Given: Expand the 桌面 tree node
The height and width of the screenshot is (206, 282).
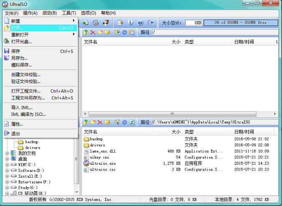Looking at the screenshot, I should [7, 159].
